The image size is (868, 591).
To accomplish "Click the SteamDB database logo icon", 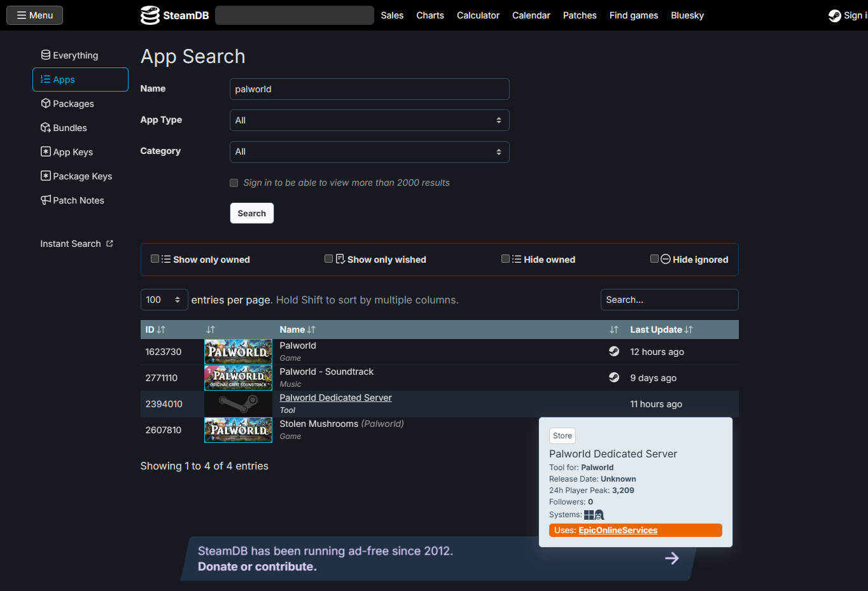I will [150, 15].
